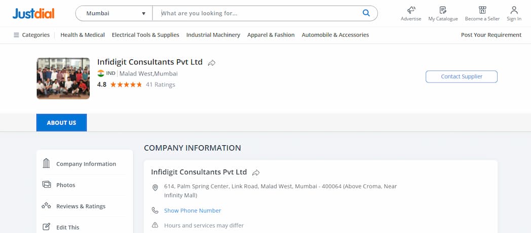Click the 4.8 rating value
This screenshot has width=531, height=233.
[x=102, y=85]
